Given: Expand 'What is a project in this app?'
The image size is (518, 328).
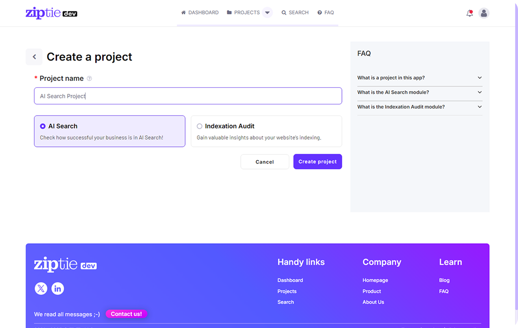Looking at the screenshot, I should click(419, 78).
